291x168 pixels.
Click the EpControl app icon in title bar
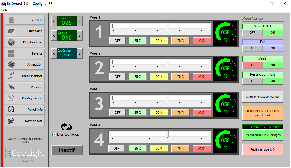(3, 4)
